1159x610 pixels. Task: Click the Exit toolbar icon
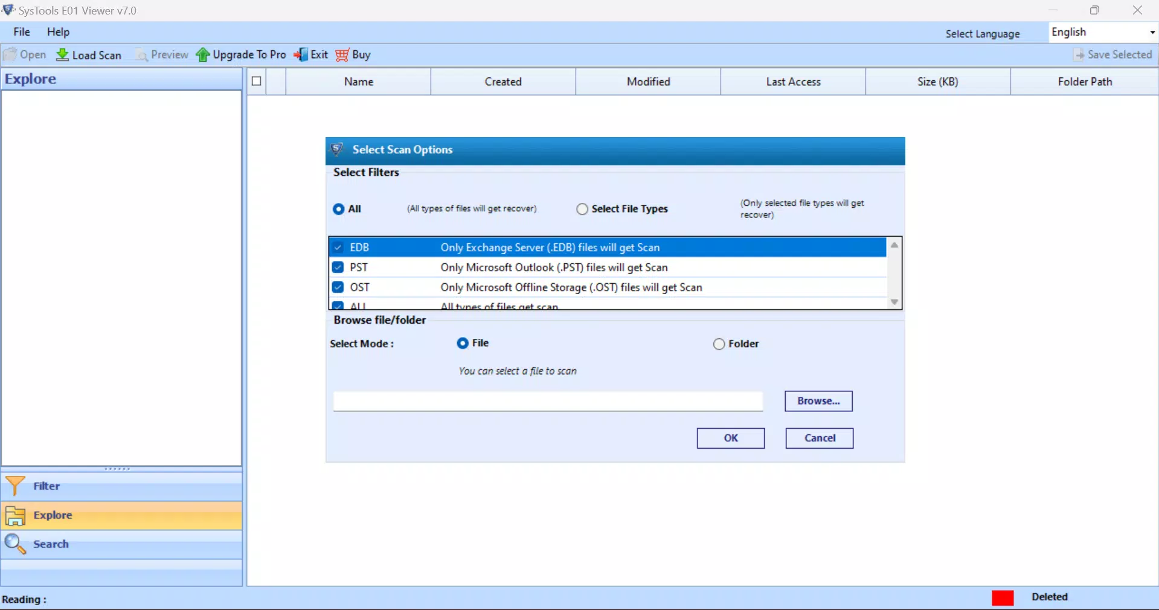pos(301,55)
